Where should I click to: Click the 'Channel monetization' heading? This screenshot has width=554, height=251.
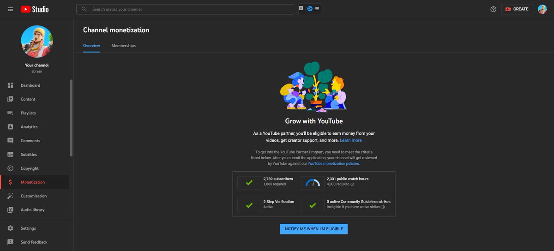point(116,30)
